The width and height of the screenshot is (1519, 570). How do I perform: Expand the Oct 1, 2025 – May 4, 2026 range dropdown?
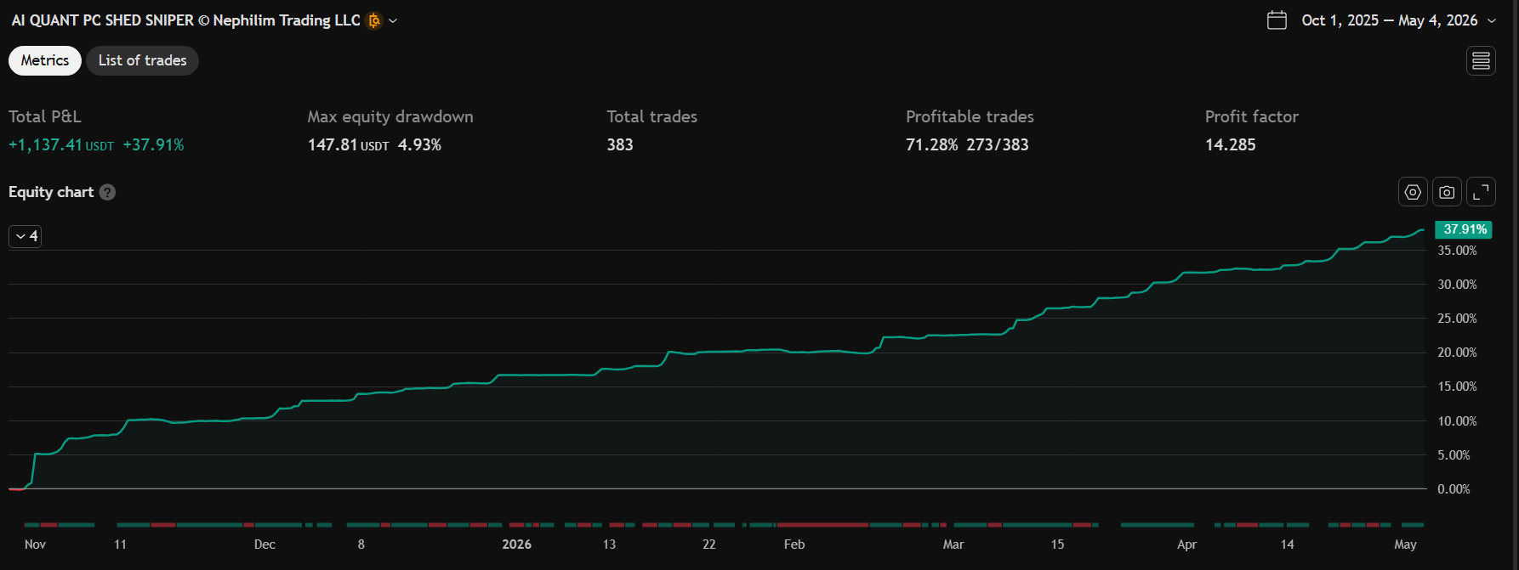[x=1491, y=20]
